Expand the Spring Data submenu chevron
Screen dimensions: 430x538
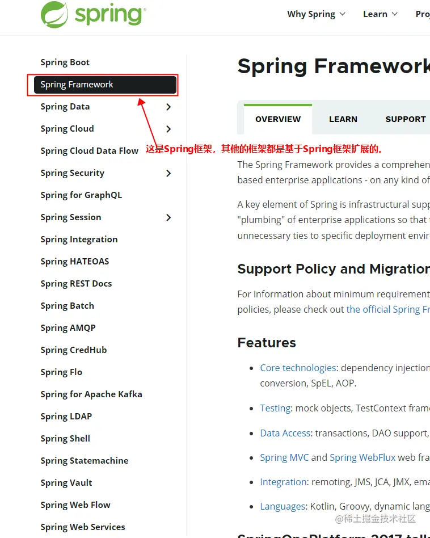tap(168, 107)
